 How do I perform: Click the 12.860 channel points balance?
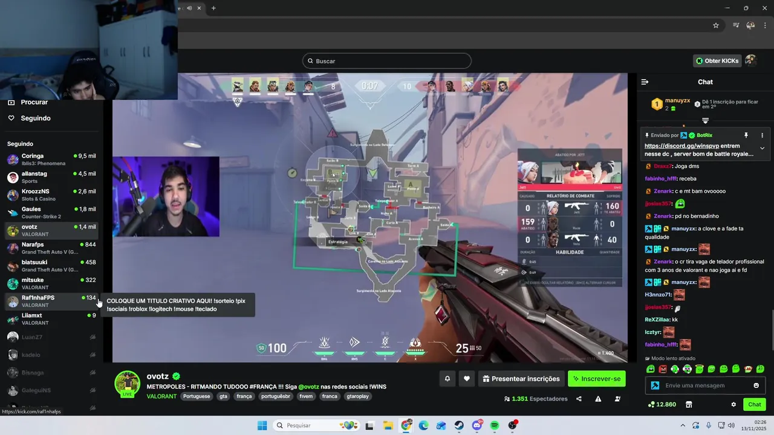click(x=662, y=404)
